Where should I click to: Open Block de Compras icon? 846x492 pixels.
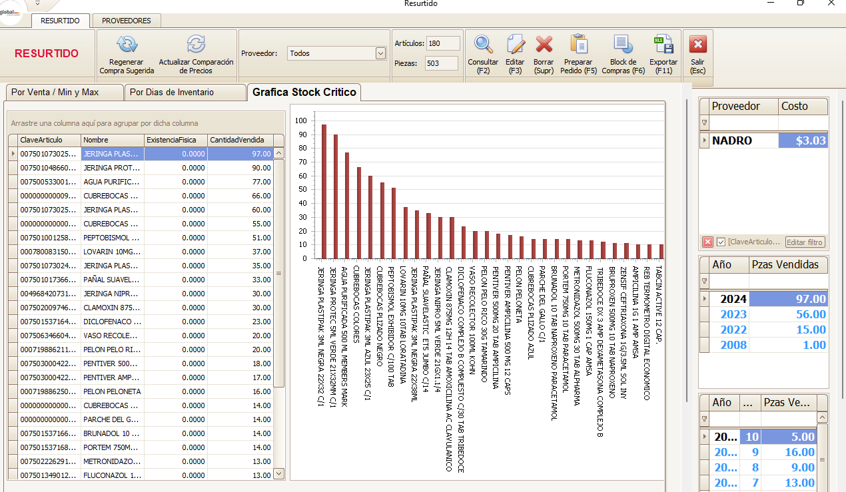tap(623, 45)
